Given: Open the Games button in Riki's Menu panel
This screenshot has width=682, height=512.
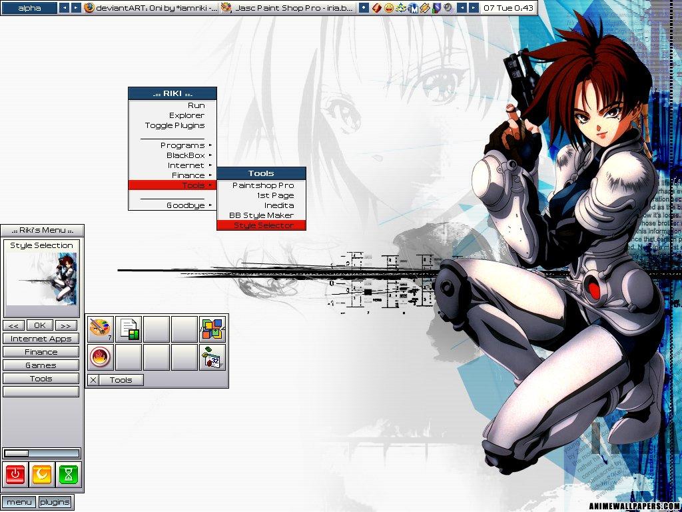Looking at the screenshot, I should (x=41, y=365).
